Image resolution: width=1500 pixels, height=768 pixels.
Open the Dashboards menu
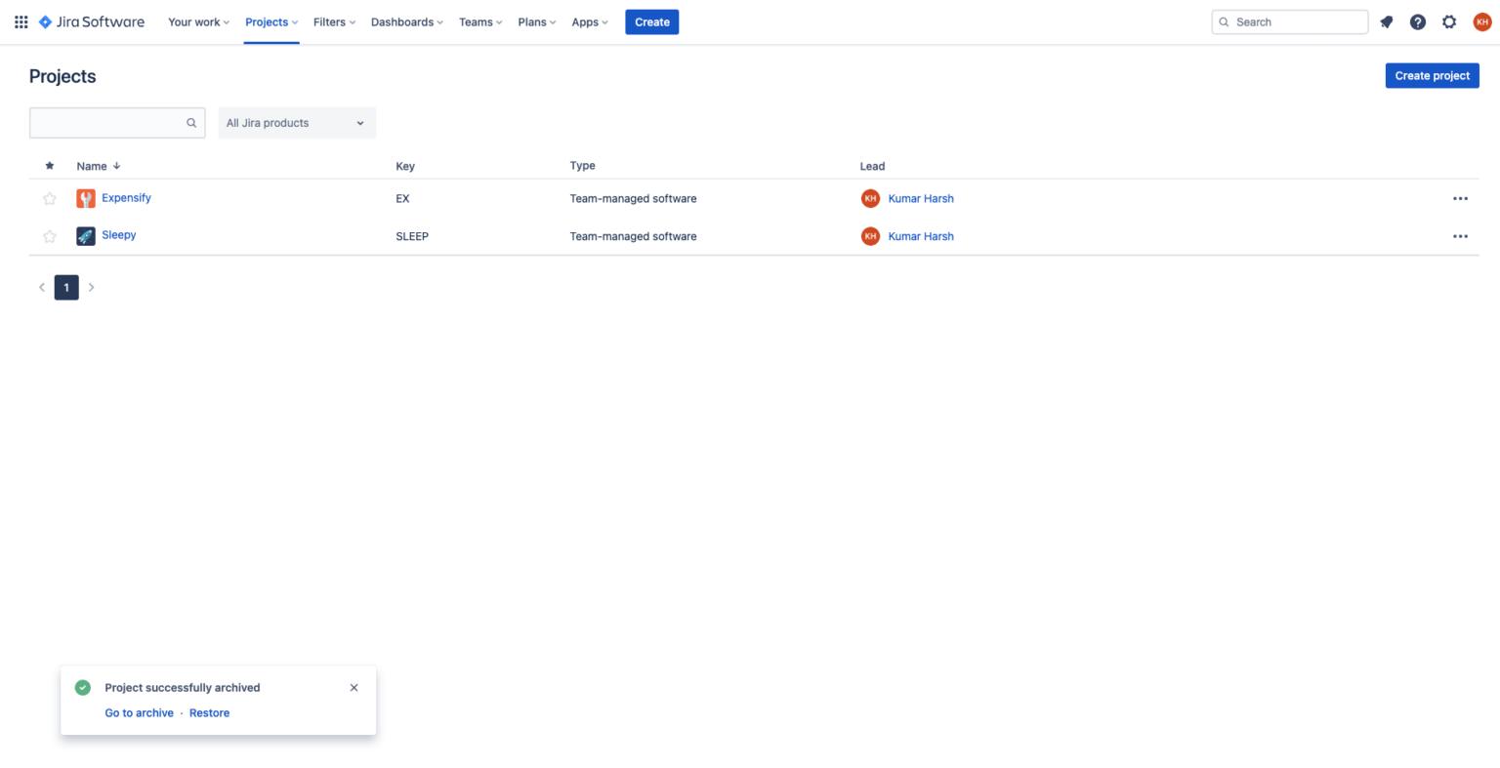point(406,21)
